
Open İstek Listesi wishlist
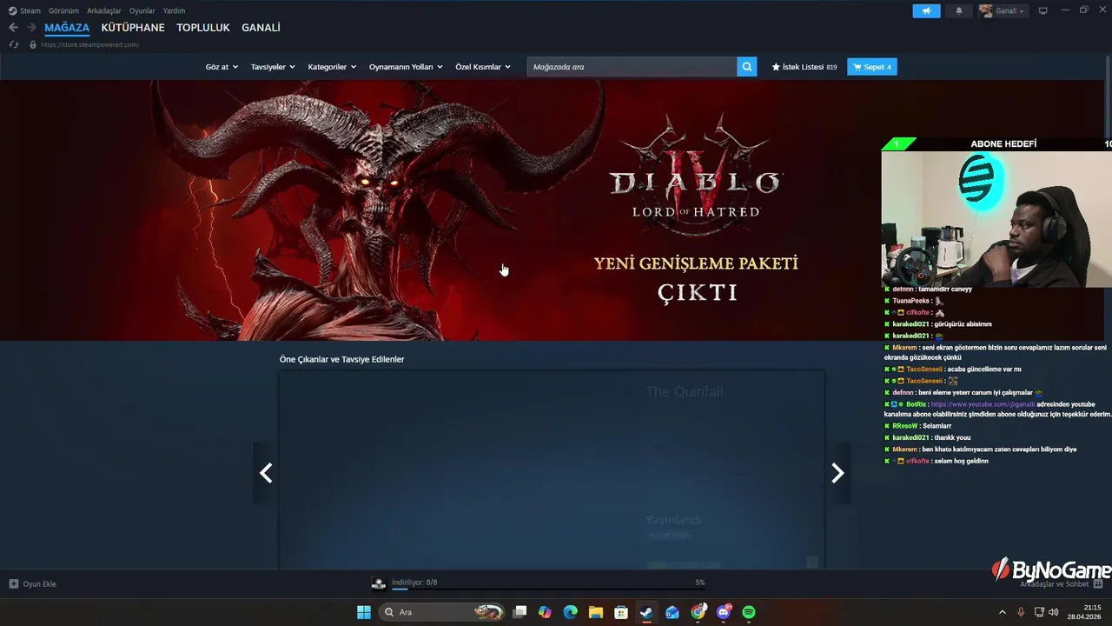pos(804,67)
